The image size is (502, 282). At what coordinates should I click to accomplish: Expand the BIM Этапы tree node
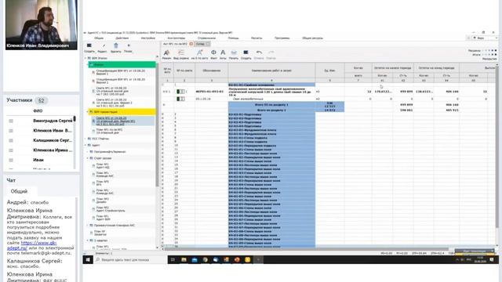pos(85,58)
